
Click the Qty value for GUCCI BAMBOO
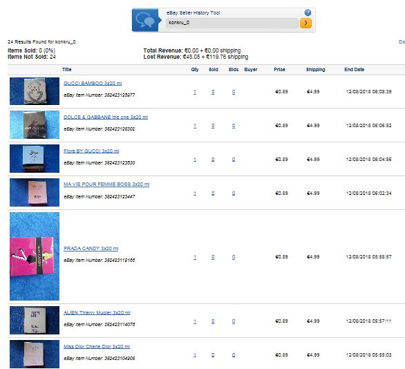click(x=195, y=92)
